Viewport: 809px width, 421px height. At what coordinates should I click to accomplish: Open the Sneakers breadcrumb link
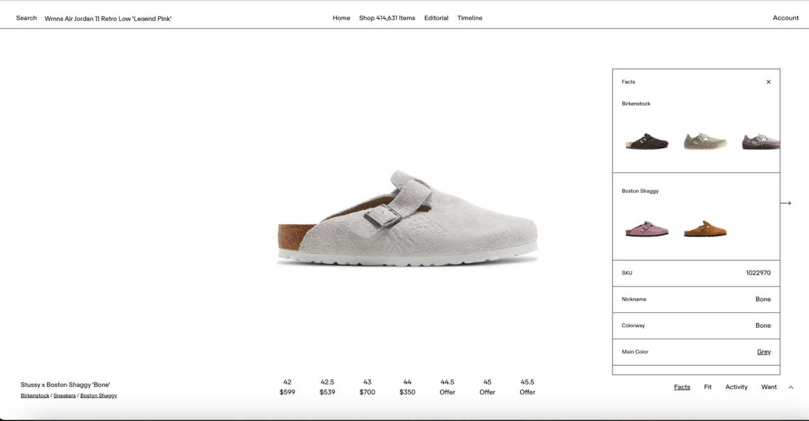(64, 396)
